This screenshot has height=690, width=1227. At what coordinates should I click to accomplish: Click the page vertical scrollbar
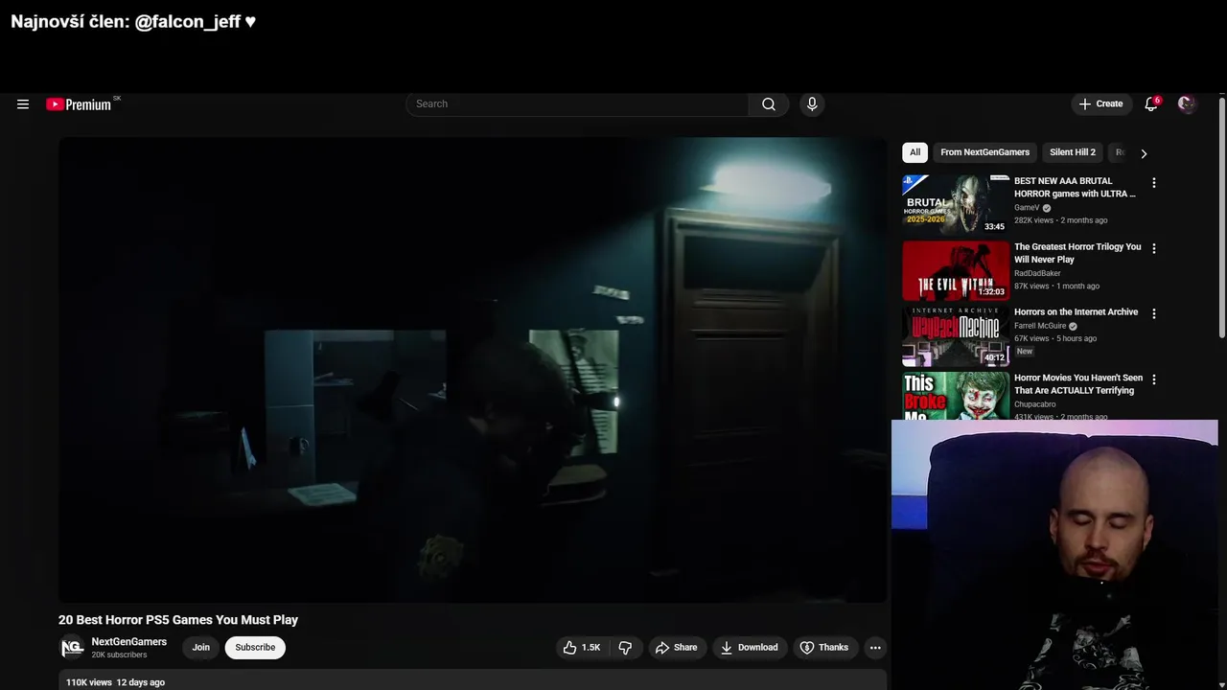pyautogui.click(x=1221, y=217)
